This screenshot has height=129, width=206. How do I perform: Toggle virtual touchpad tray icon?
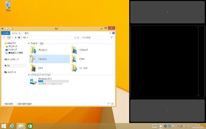click(161, 126)
